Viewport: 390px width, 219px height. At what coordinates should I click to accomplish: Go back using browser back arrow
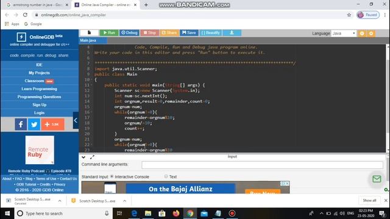[7, 15]
